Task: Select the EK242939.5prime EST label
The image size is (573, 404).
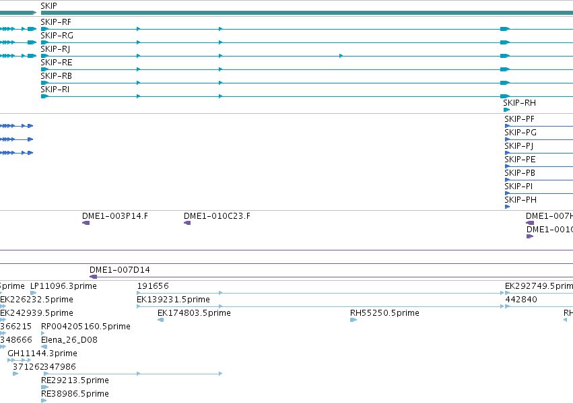Action: (x=36, y=313)
